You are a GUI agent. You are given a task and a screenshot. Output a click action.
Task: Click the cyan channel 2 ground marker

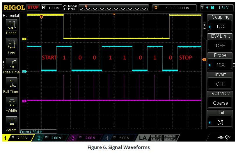24,71
